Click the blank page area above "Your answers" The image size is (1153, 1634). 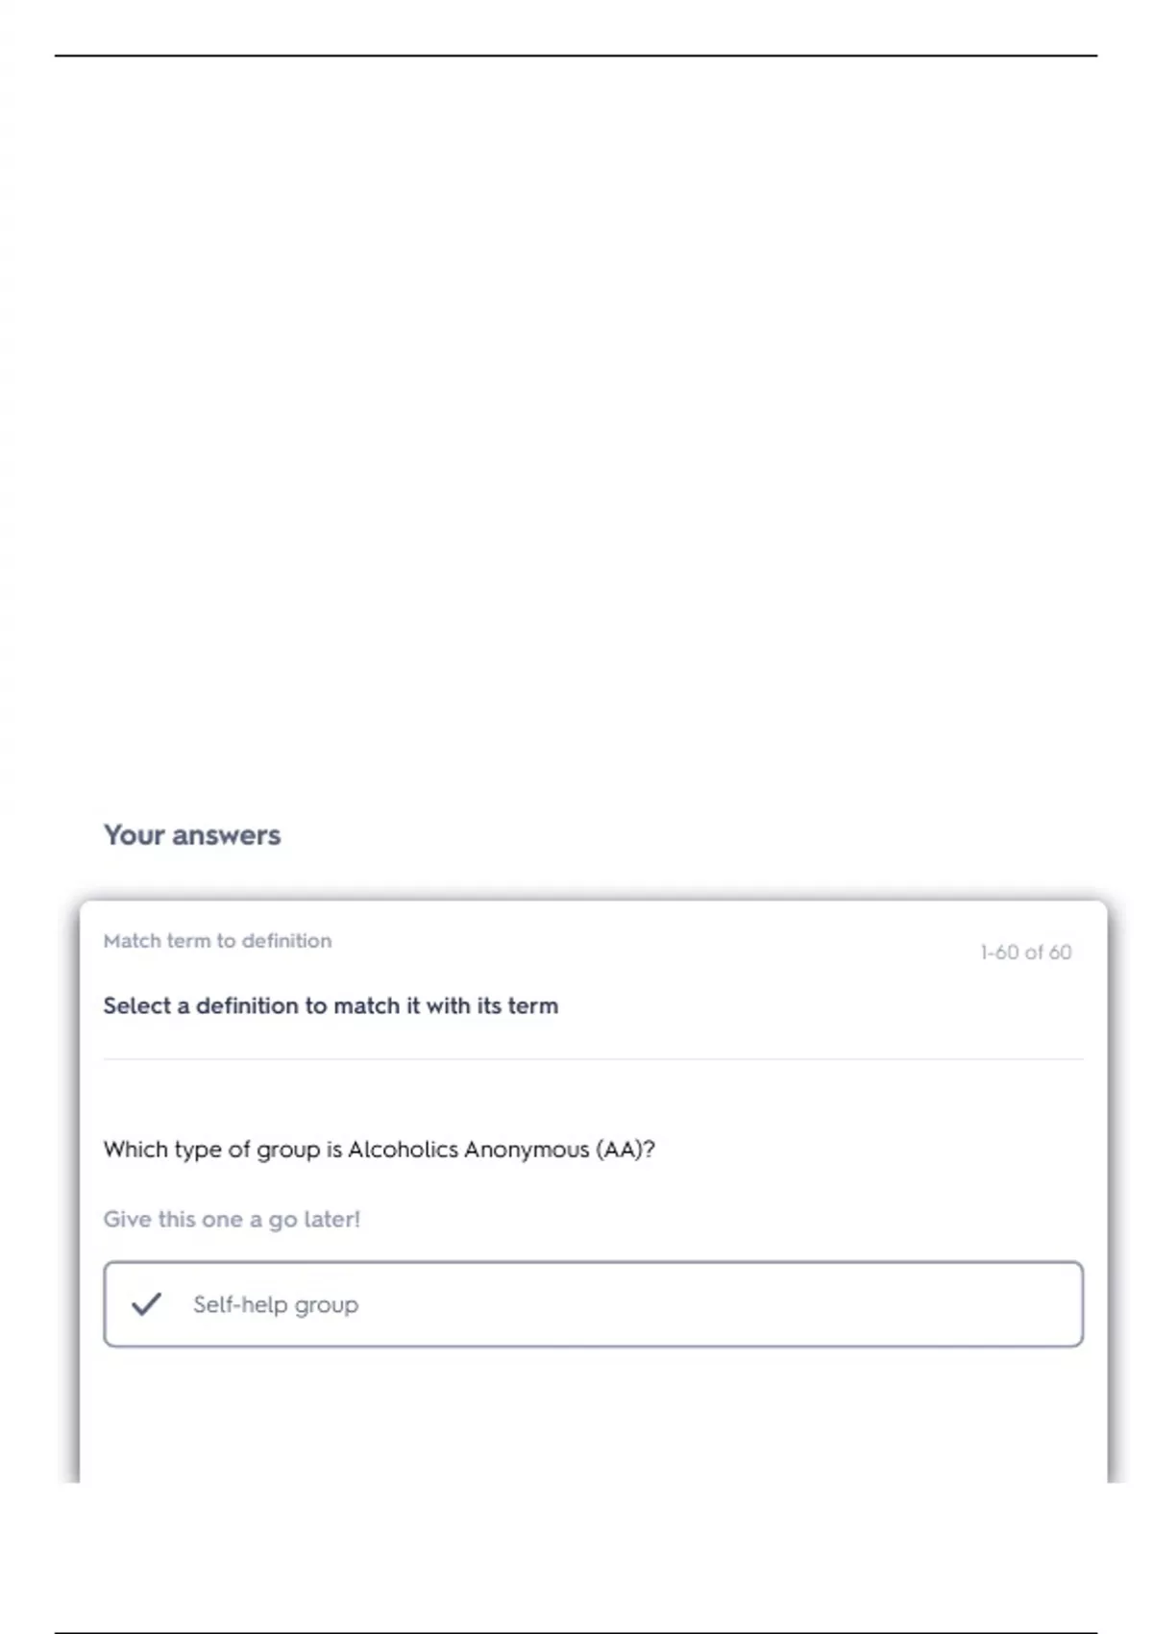pyautogui.click(x=576, y=433)
